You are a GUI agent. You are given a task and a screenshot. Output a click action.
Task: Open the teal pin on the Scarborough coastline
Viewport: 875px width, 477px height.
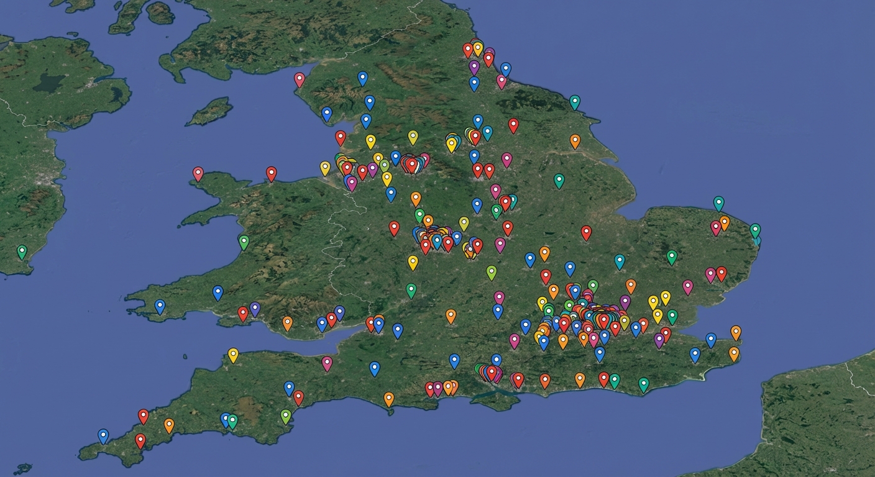click(x=575, y=101)
